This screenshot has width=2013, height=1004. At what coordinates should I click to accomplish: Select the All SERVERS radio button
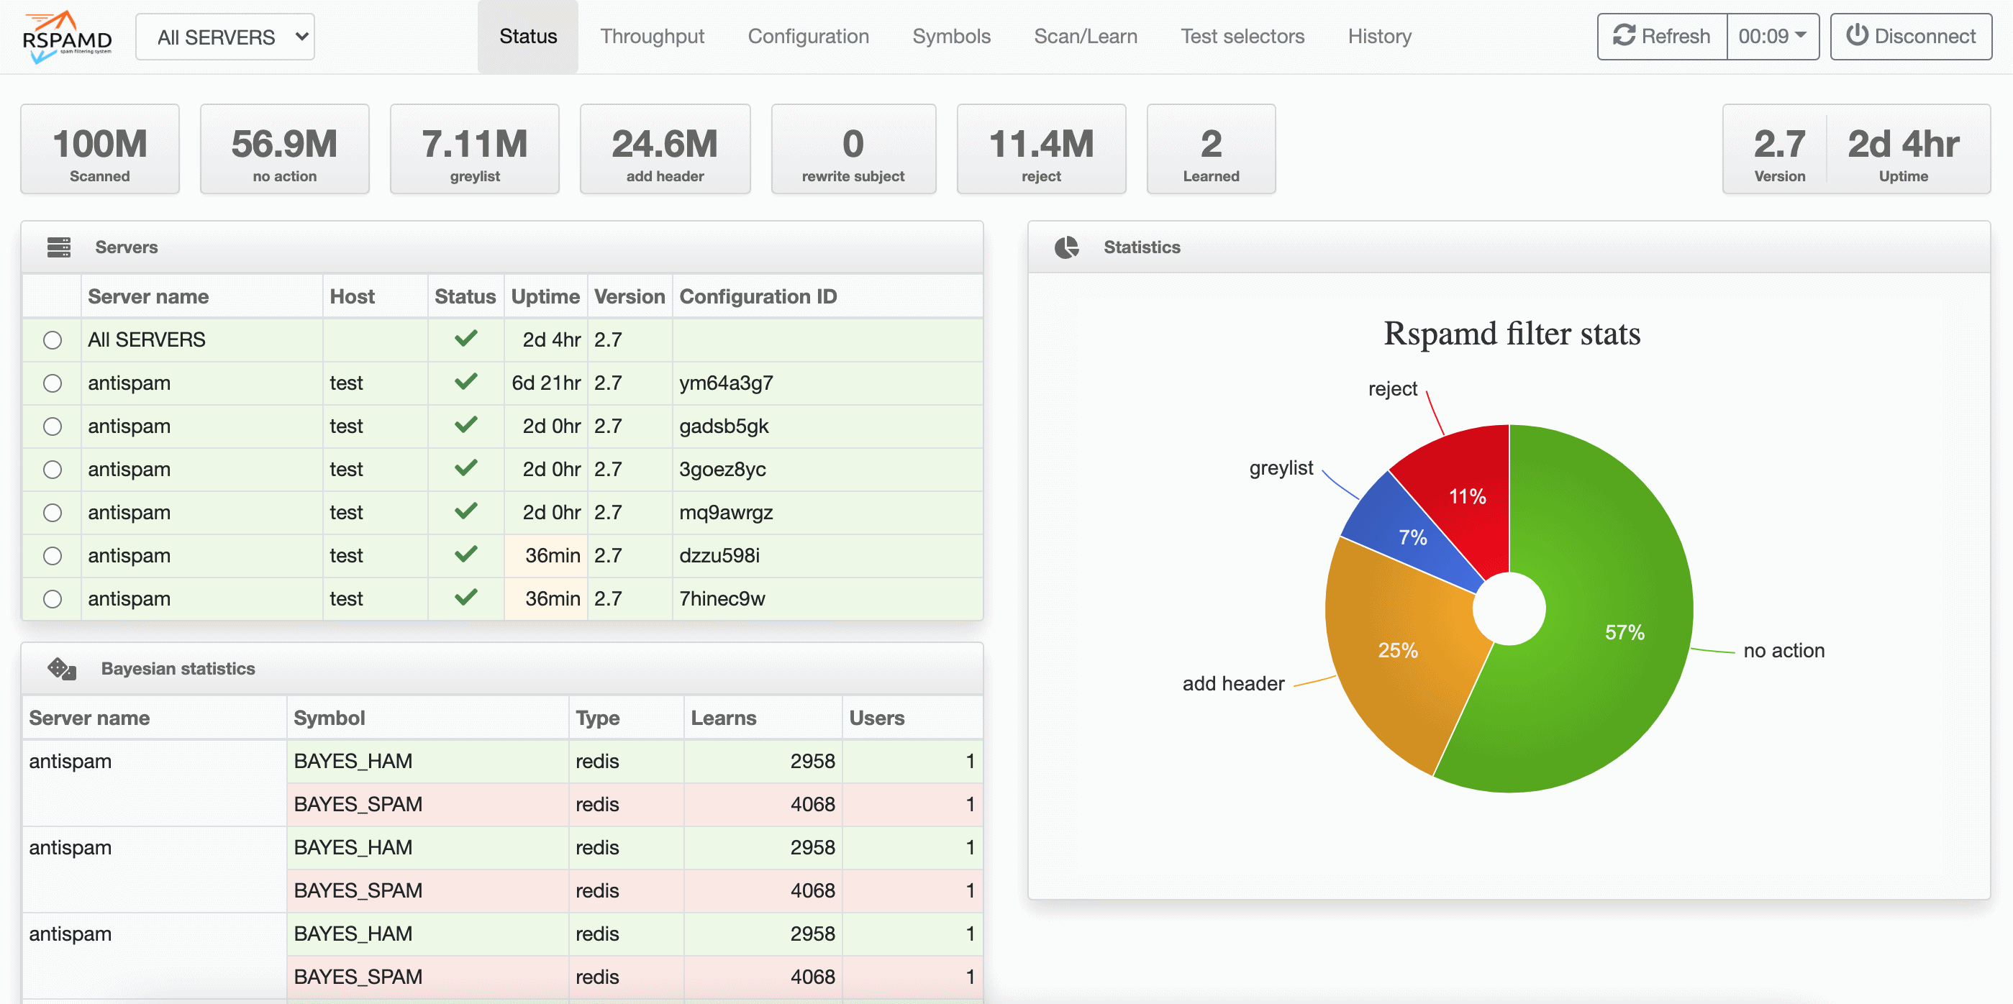click(x=53, y=340)
